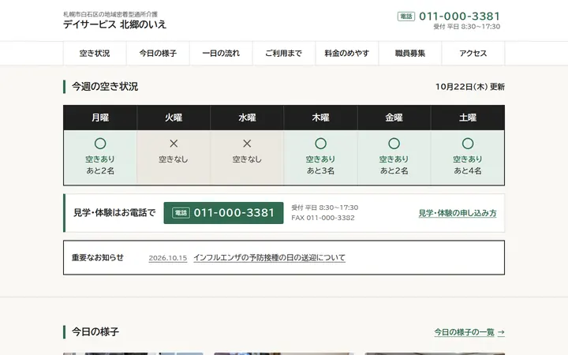
Task: Click the cross icon under 水曜
Action: pyautogui.click(x=247, y=144)
